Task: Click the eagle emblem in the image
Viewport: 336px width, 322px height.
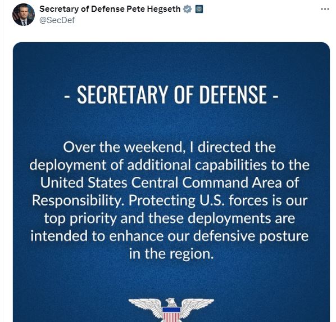Action: coord(171,310)
